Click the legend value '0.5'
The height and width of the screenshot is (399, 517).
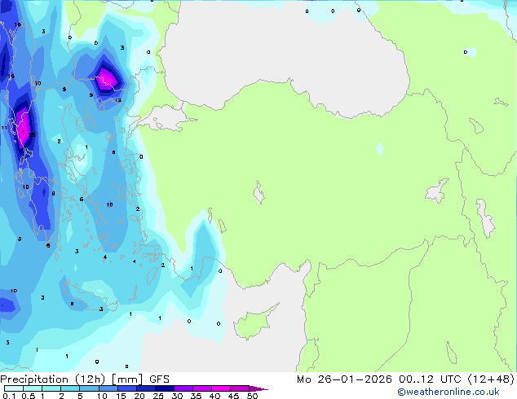click(x=29, y=396)
